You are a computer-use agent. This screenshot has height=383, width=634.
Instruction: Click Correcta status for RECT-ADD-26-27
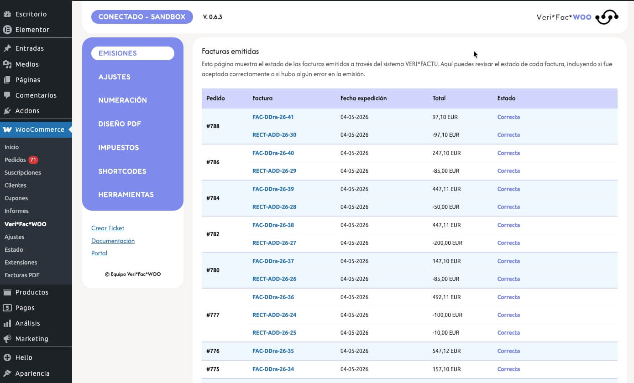pos(508,243)
